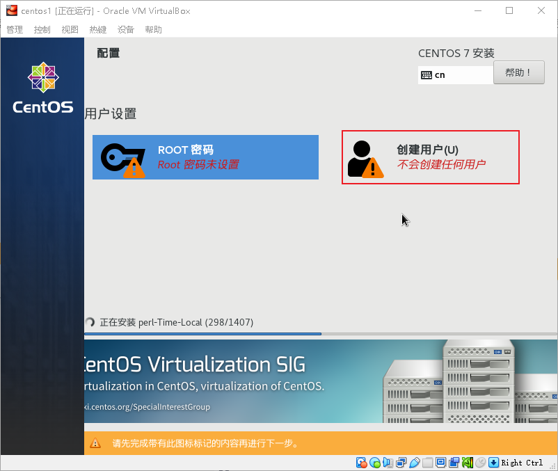
Task: Close the centos1 VirtualBox window
Action: [541, 10]
